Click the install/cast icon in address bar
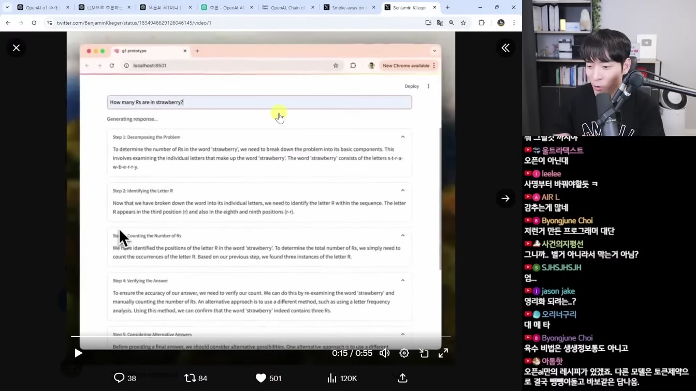Screen dimensions: 696x391 [x=428, y=23]
